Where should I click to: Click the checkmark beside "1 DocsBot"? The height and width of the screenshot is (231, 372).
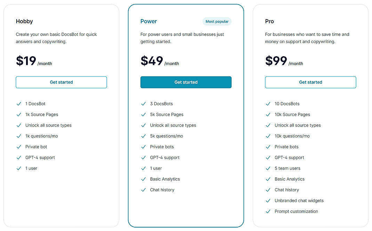(19, 103)
